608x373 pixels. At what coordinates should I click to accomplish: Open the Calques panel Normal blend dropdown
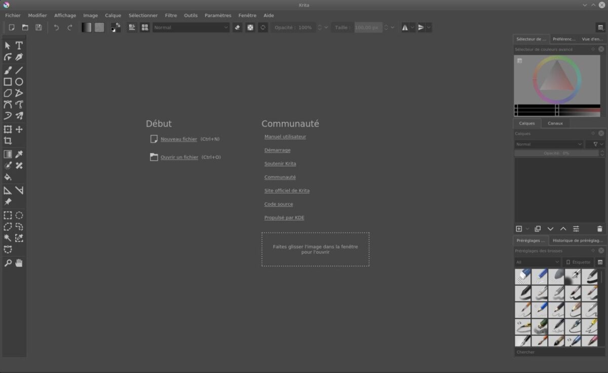coord(549,144)
